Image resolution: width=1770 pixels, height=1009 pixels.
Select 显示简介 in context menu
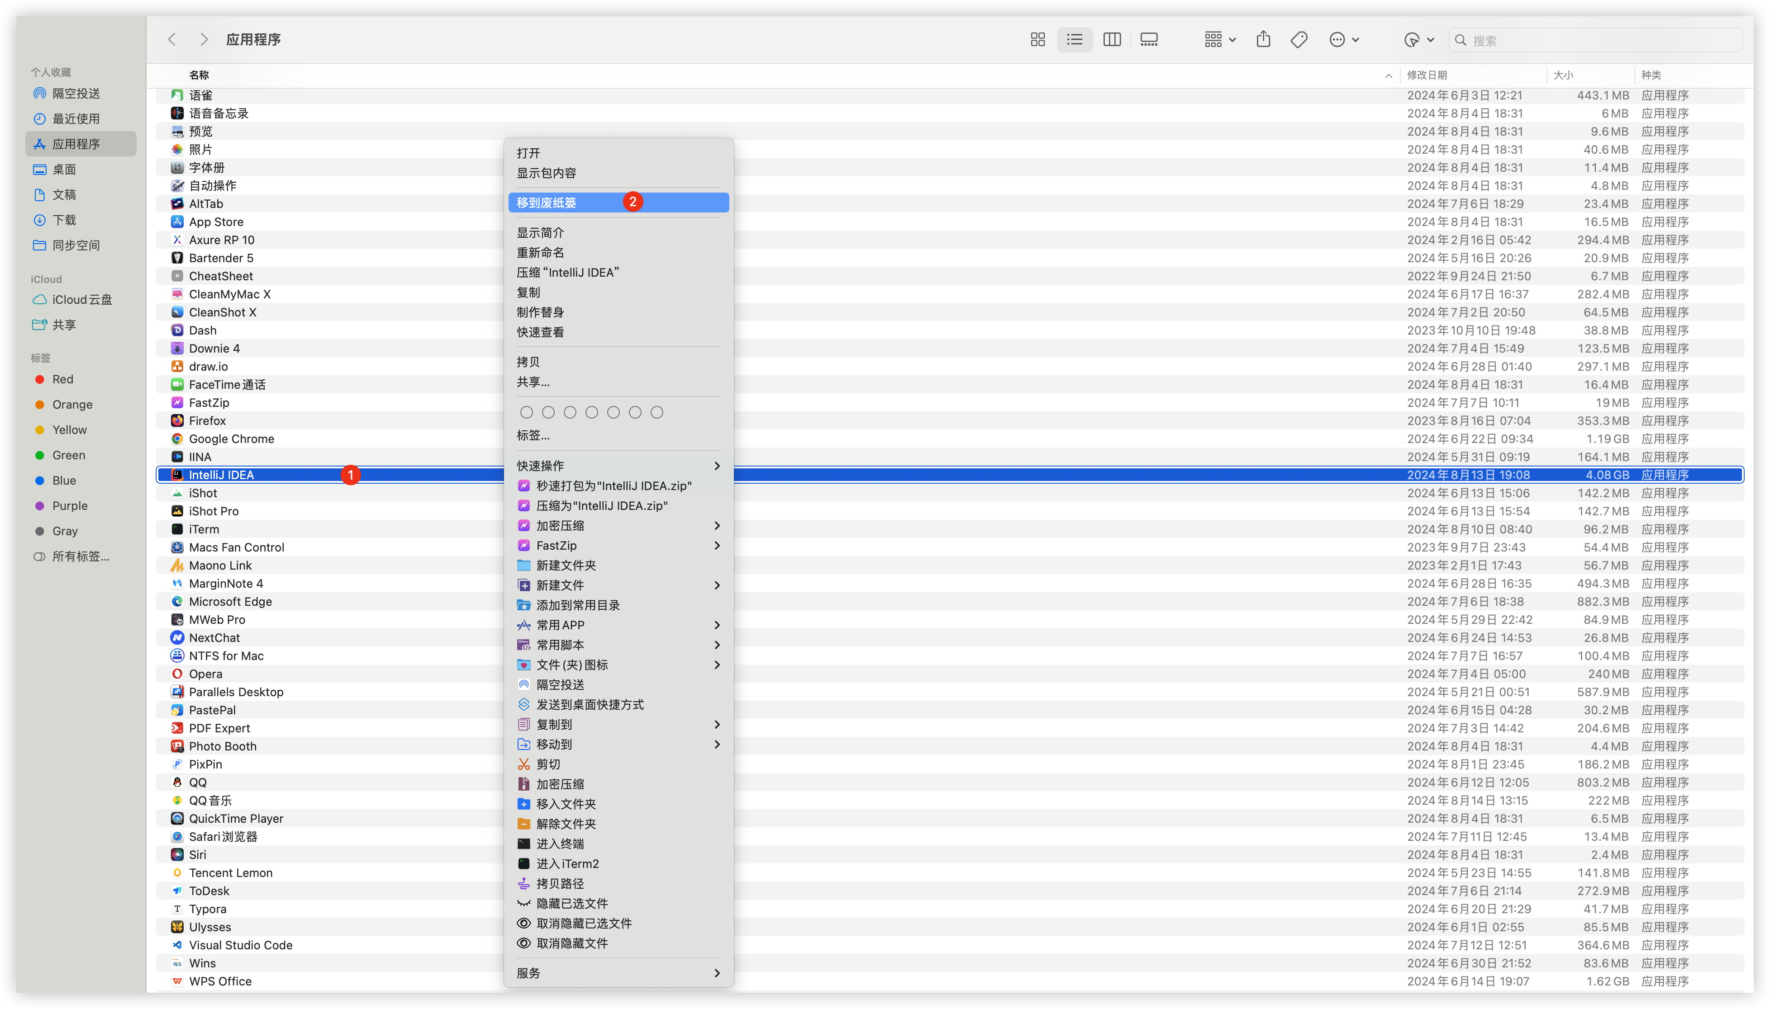[x=540, y=233]
